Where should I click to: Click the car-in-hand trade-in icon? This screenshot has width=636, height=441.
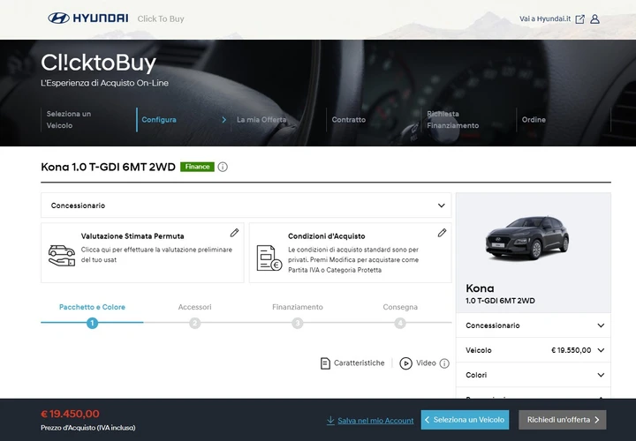pos(62,256)
